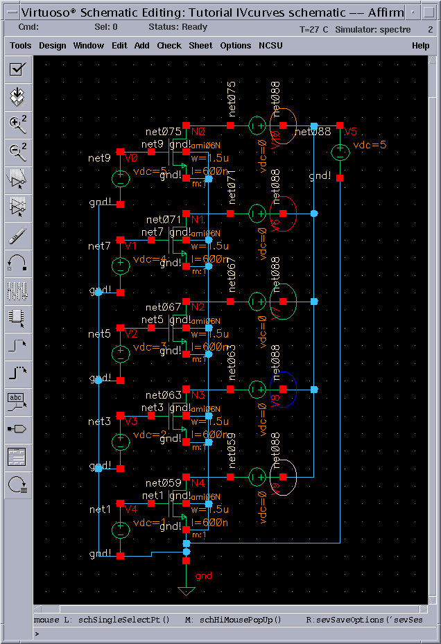The height and width of the screenshot is (644, 441).
Task: Activate the Stretch tool icon
Action: point(17,180)
